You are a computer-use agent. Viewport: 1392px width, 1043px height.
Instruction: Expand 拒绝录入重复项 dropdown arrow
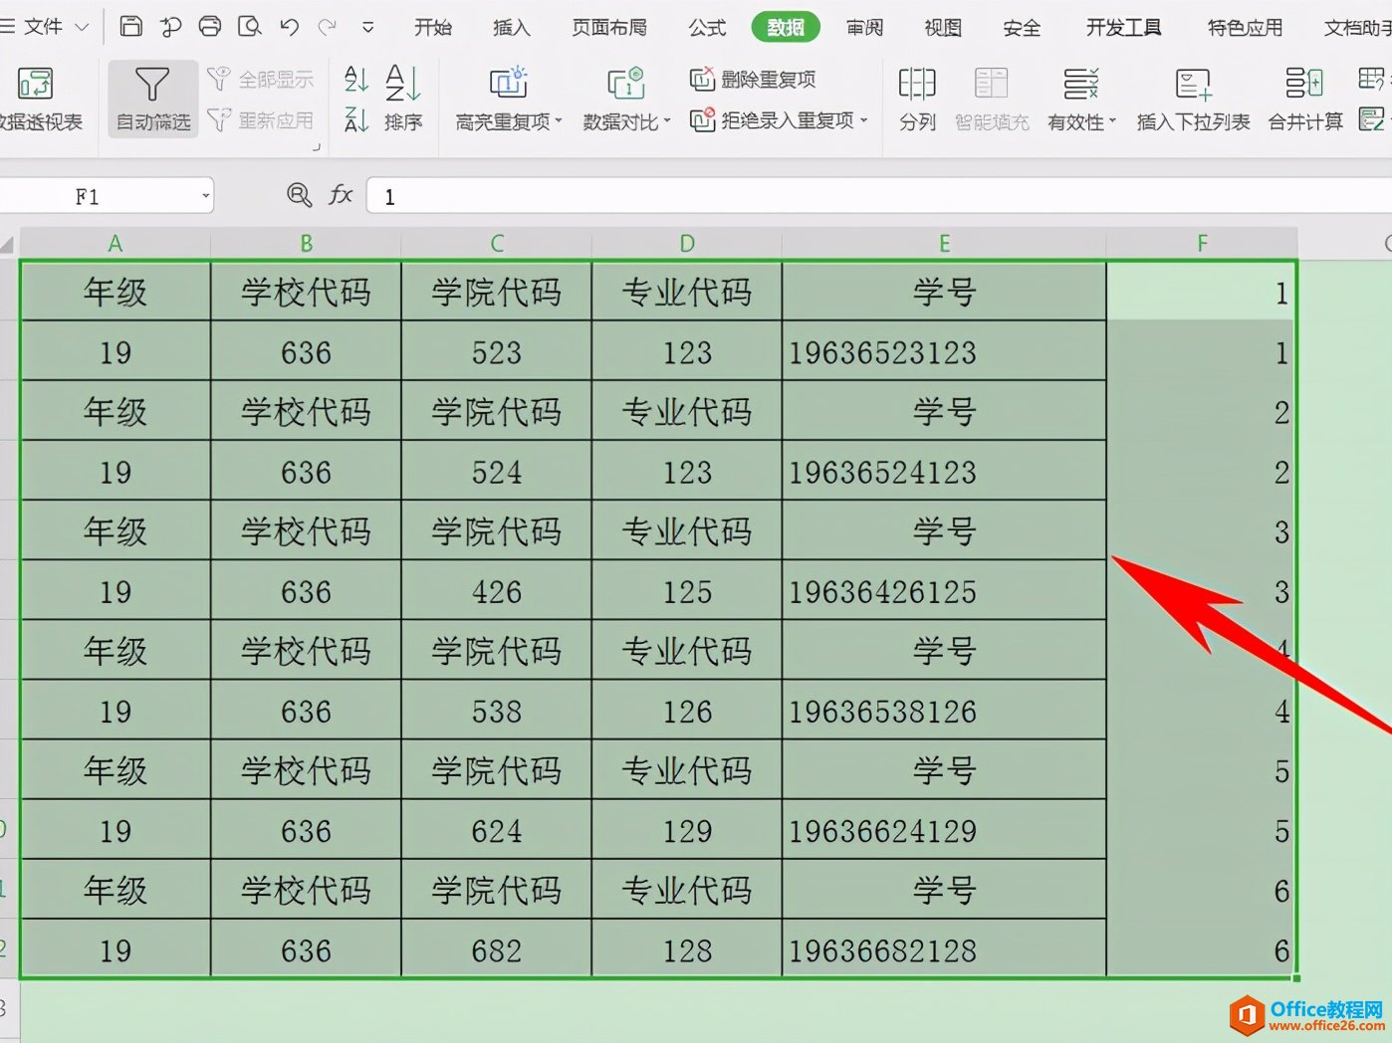coord(864,120)
